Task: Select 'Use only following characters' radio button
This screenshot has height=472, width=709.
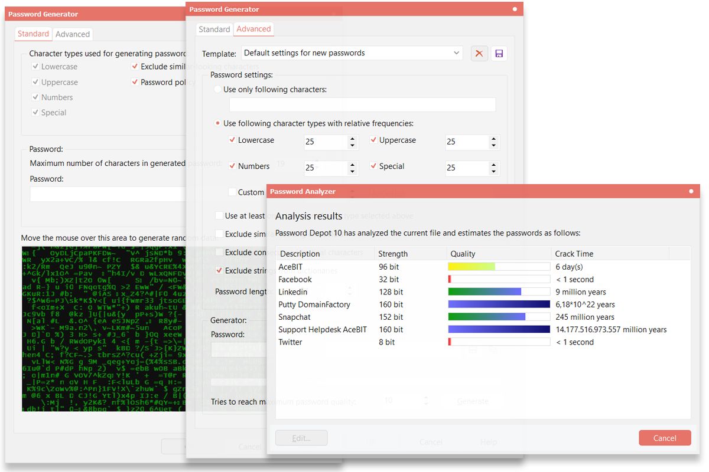Action: tap(217, 89)
